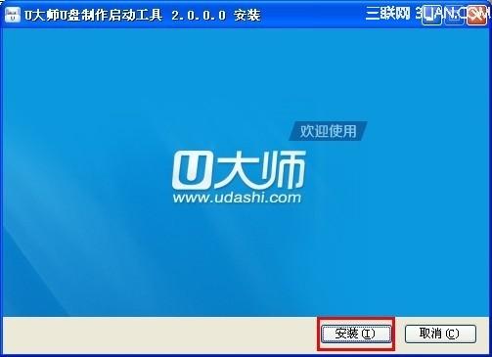The height and width of the screenshot is (357, 492).
Task: Select the 欢迎使用 welcome badge
Action: 328,131
